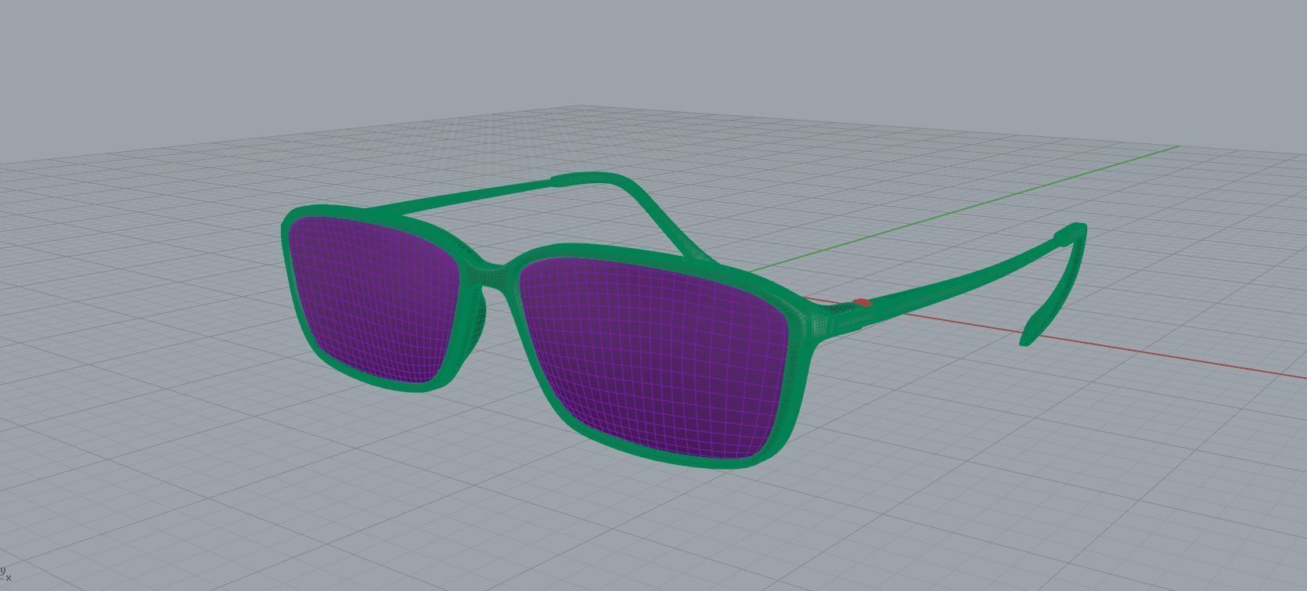This screenshot has height=591, width=1307.
Task: Click the world axis icon in the viewport corner
Action: (5, 574)
